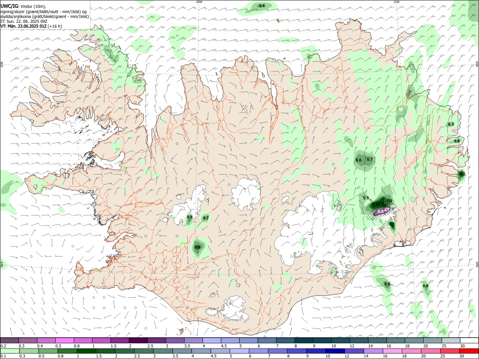Select the bright pink swatch between 0.5 and 0.8
This screenshot has width=479, height=359.
[64, 340]
